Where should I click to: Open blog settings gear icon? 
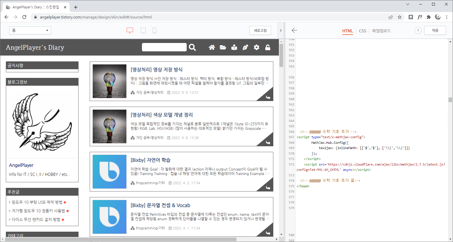point(257,47)
